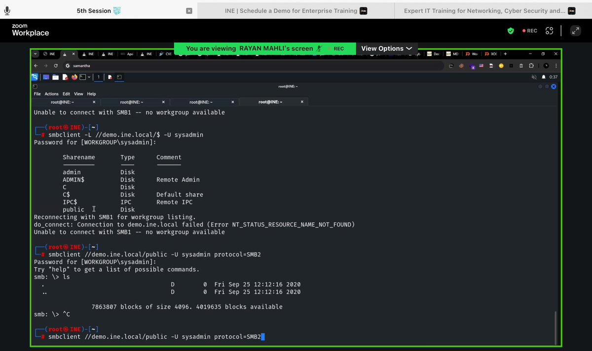Switch to the 5th Session window tab

coord(99,10)
